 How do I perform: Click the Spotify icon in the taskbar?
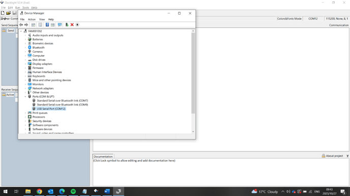click(x=73, y=191)
